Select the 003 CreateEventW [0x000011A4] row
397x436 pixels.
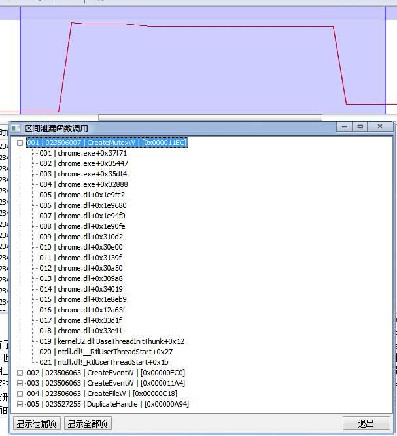pyautogui.click(x=106, y=383)
